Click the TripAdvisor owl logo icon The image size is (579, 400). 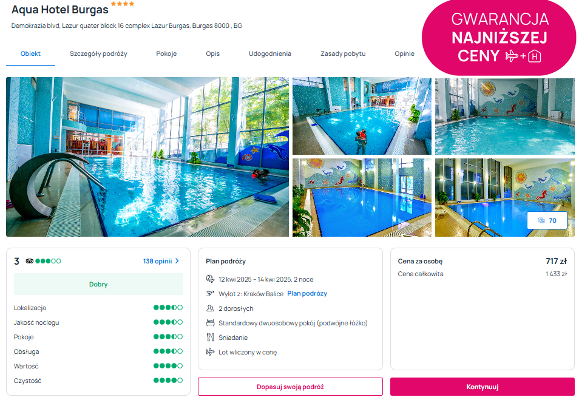pos(30,261)
